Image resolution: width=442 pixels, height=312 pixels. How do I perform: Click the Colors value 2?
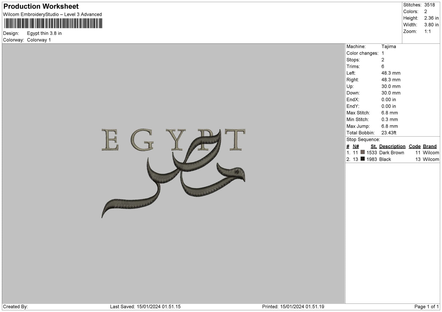point(425,12)
